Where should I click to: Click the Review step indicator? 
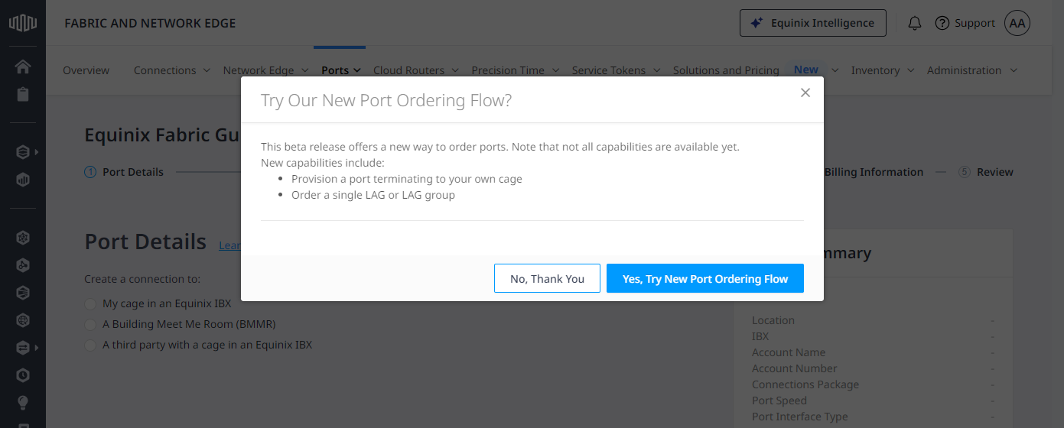tap(986, 172)
